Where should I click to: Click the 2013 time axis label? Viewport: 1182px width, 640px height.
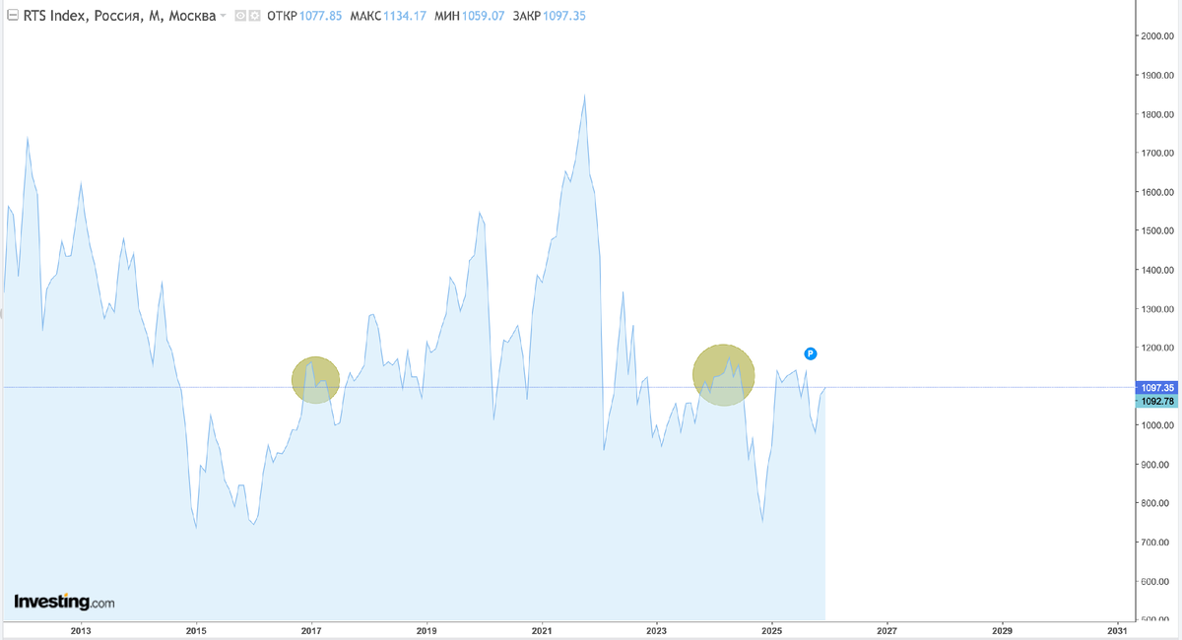point(81,630)
